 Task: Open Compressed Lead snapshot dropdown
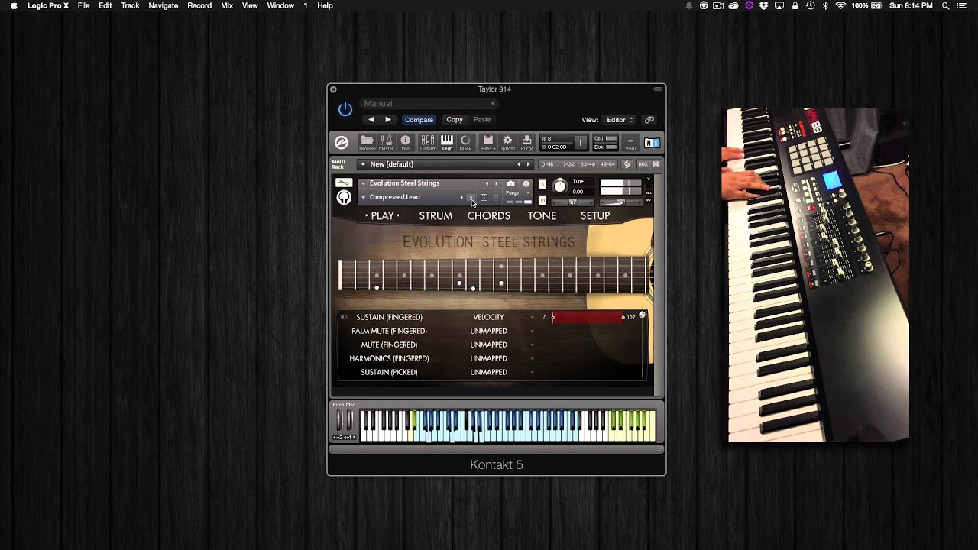[364, 197]
